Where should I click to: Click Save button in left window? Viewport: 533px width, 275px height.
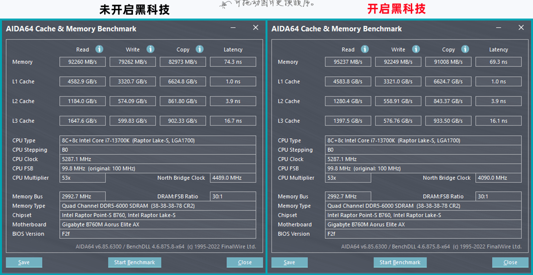click(x=24, y=262)
